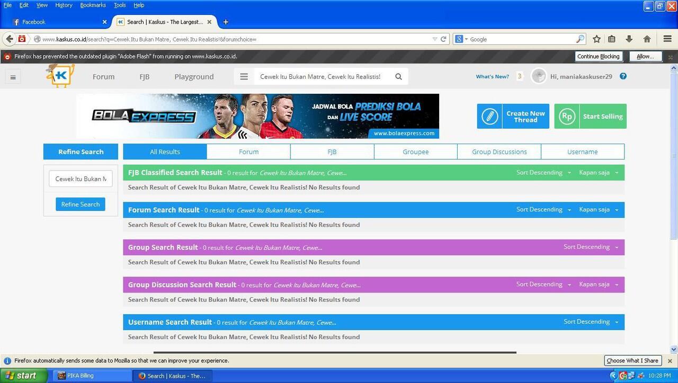The width and height of the screenshot is (678, 383).
Task: Expand Group Discussion Sort Descending dropdown
Action: pos(543,284)
